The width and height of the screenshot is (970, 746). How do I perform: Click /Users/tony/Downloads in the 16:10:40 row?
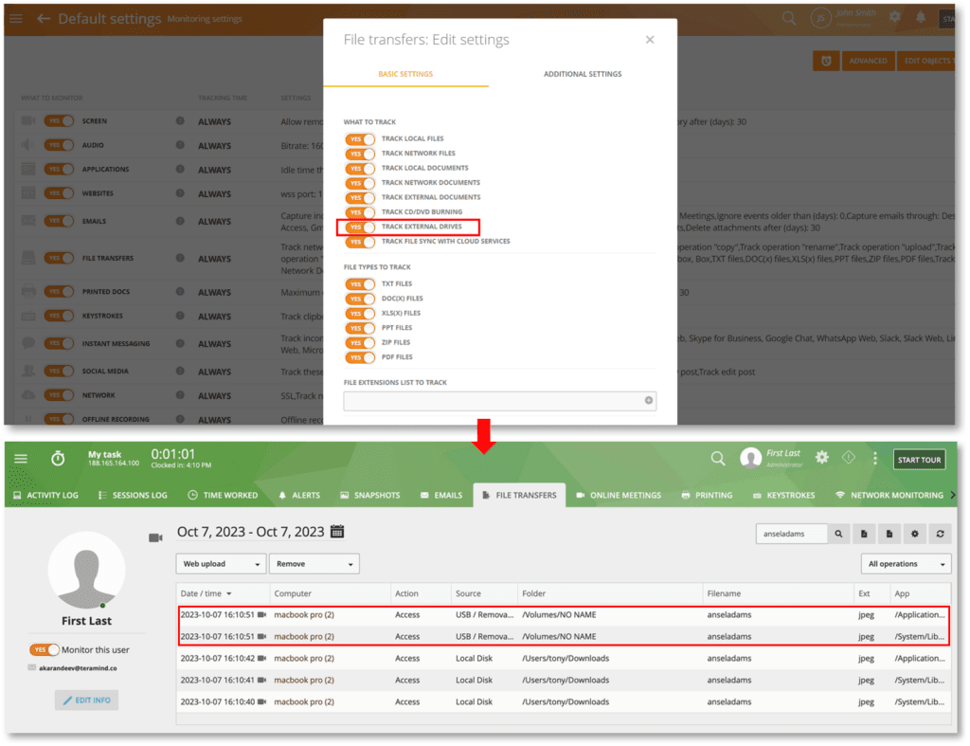(566, 701)
